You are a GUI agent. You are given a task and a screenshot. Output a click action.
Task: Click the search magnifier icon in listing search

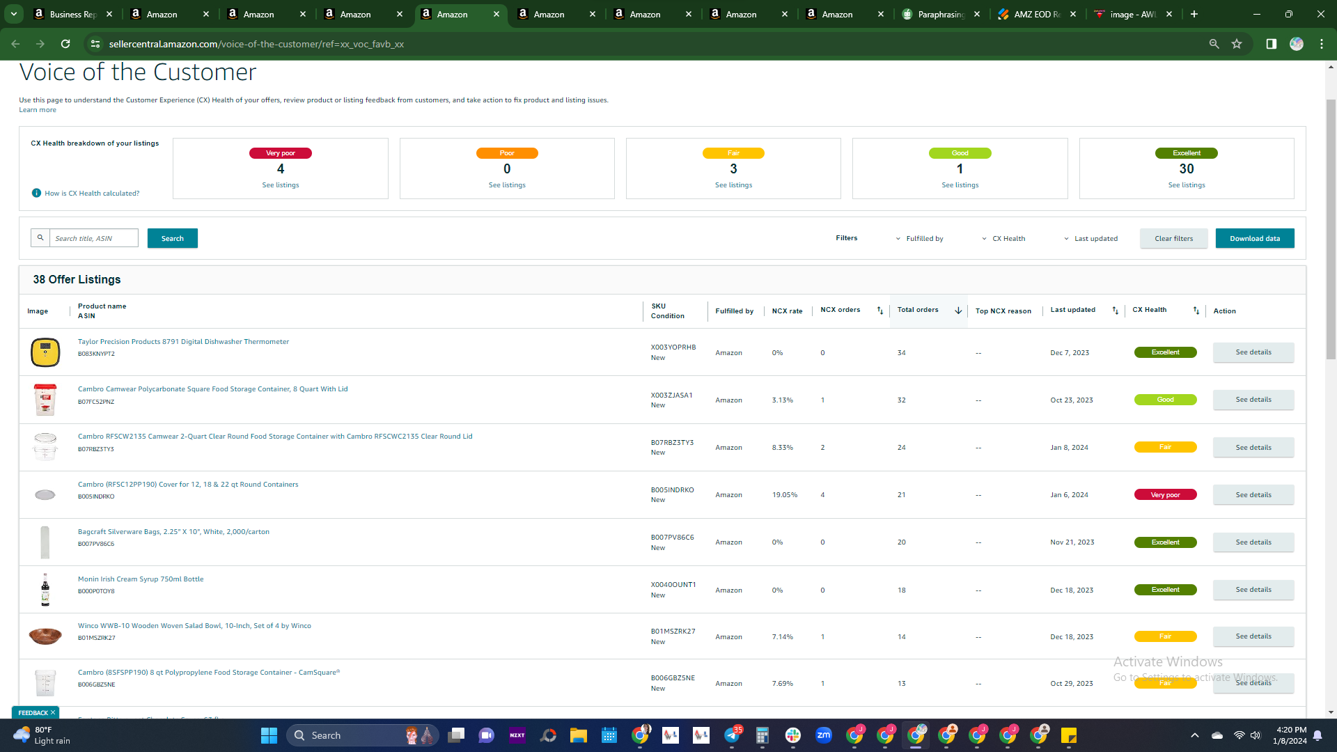tap(40, 238)
